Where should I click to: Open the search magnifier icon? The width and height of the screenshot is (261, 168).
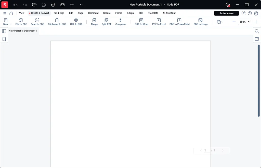click(257, 31)
